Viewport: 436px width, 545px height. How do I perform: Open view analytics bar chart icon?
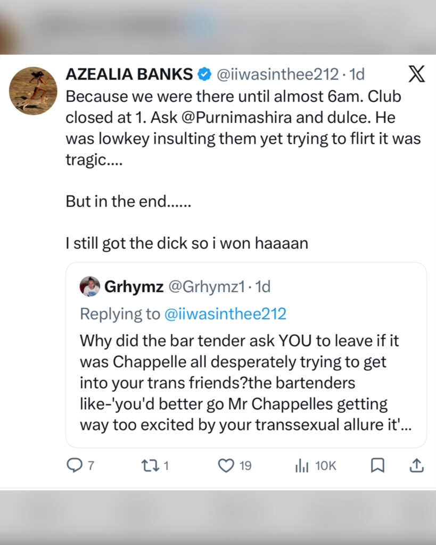pos(302,466)
